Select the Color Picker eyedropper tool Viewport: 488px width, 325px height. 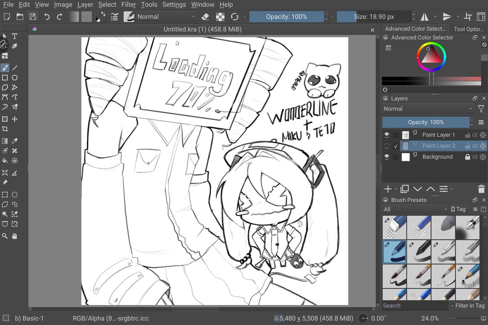(15, 141)
